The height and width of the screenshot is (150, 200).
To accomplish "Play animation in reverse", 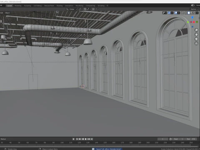I will 83,139.
